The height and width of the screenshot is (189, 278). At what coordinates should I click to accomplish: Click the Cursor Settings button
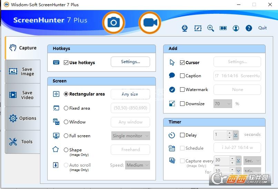[237, 62]
